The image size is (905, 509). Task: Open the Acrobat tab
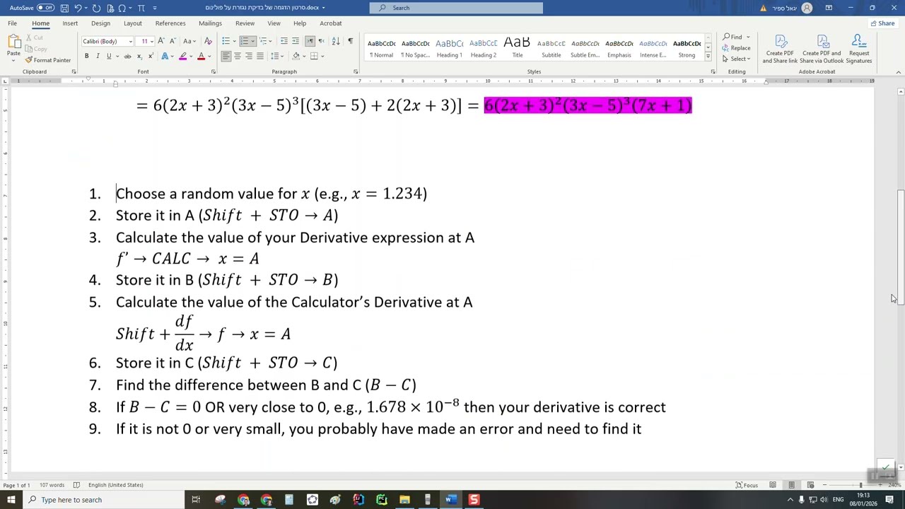coord(330,23)
